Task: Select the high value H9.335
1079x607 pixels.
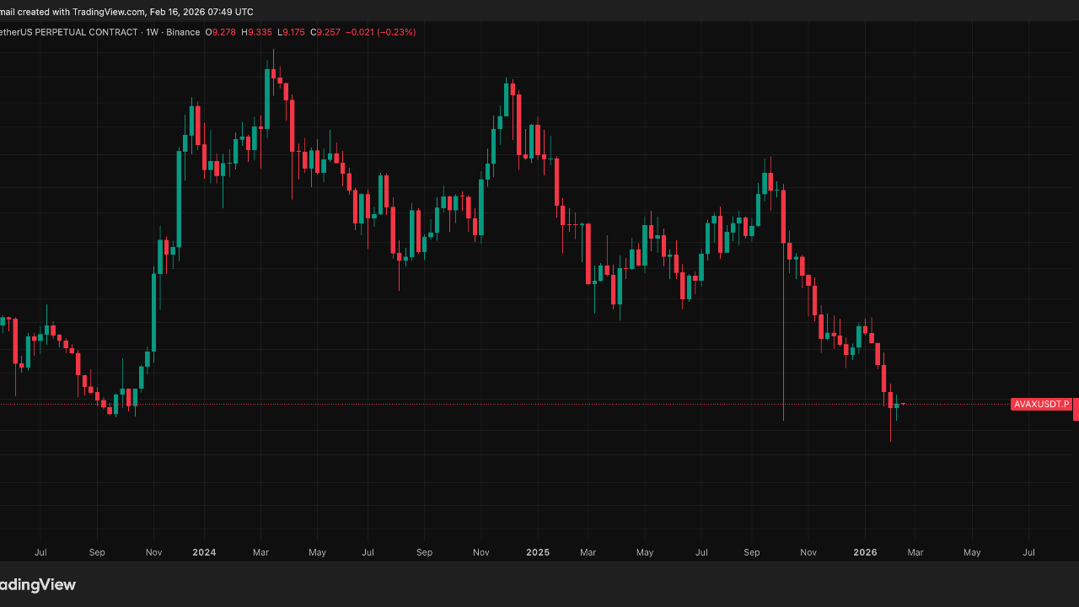Action: pyautogui.click(x=256, y=32)
